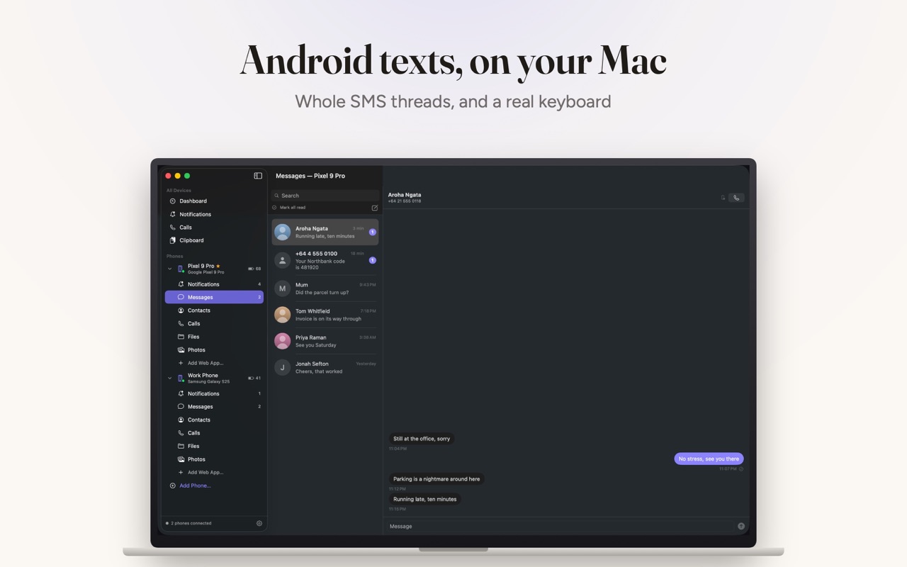Open the Aroha Ngata conversation
907x567 pixels.
click(325, 232)
